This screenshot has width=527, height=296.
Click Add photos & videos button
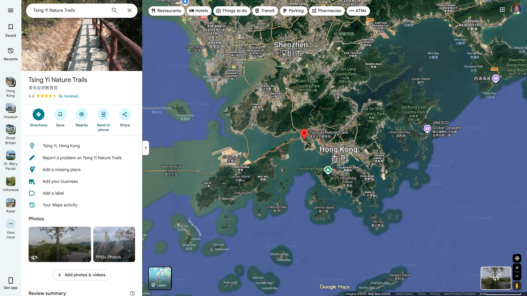point(82,275)
